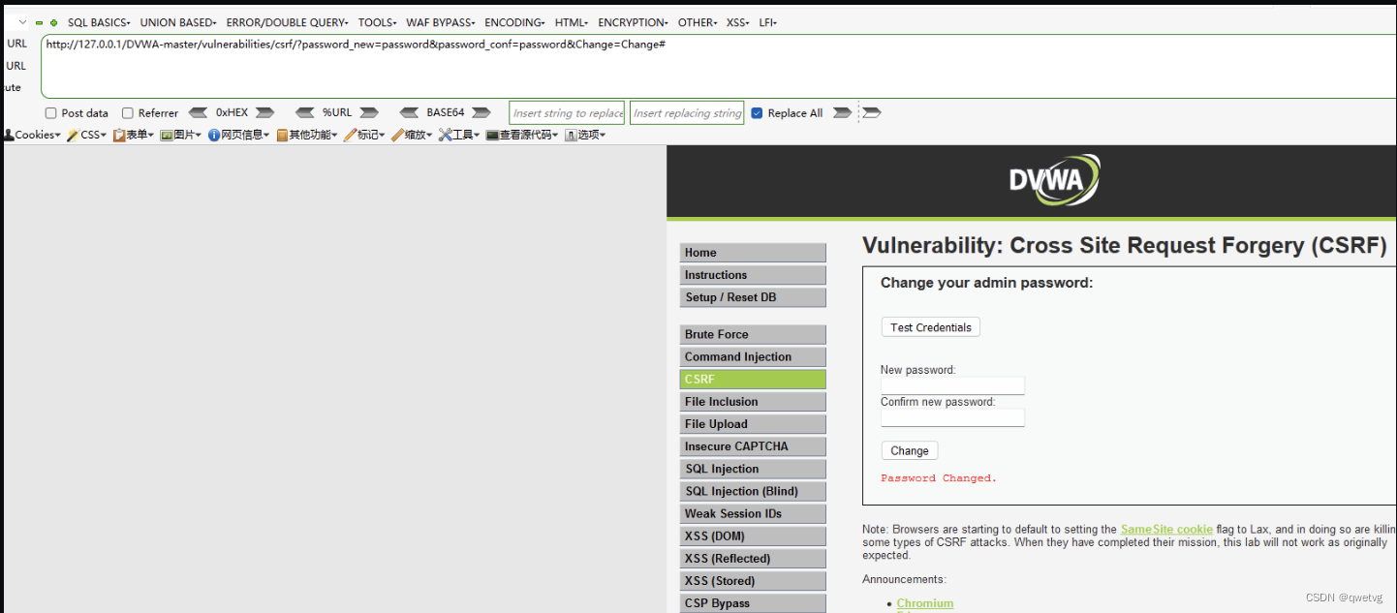Click the green plus icon in HackBar
Screen dimensions: 1397x613
[x=53, y=22]
